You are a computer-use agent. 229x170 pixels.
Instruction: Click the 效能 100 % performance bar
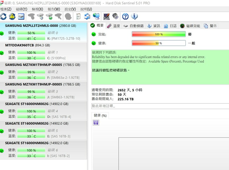(x=159, y=34)
